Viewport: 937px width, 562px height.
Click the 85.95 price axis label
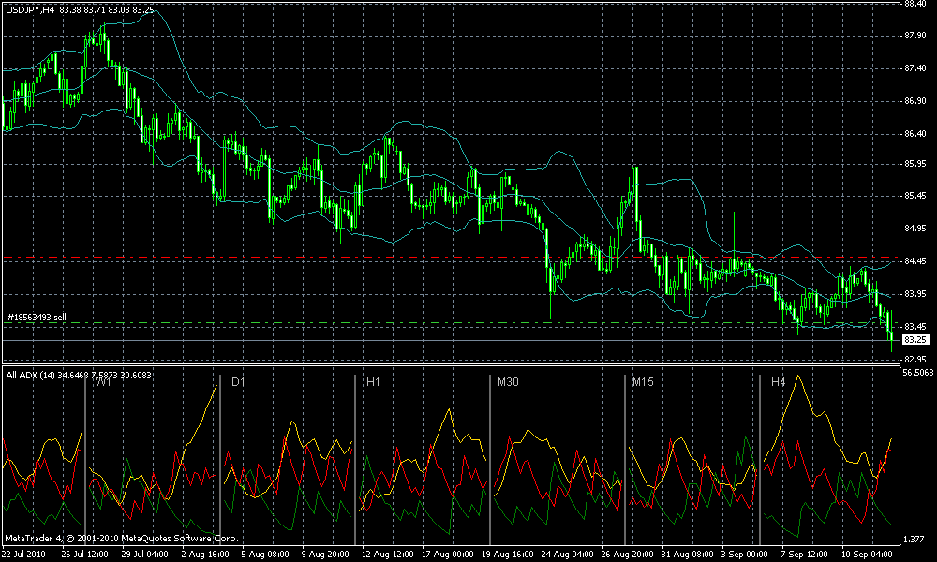pyautogui.click(x=915, y=163)
